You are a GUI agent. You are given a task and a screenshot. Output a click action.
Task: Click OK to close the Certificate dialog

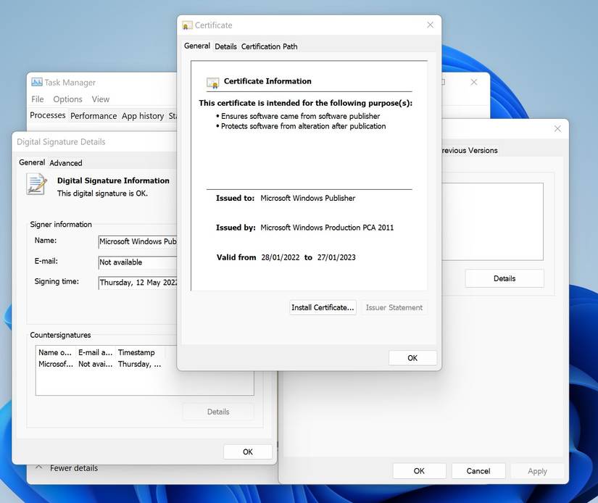click(x=412, y=357)
